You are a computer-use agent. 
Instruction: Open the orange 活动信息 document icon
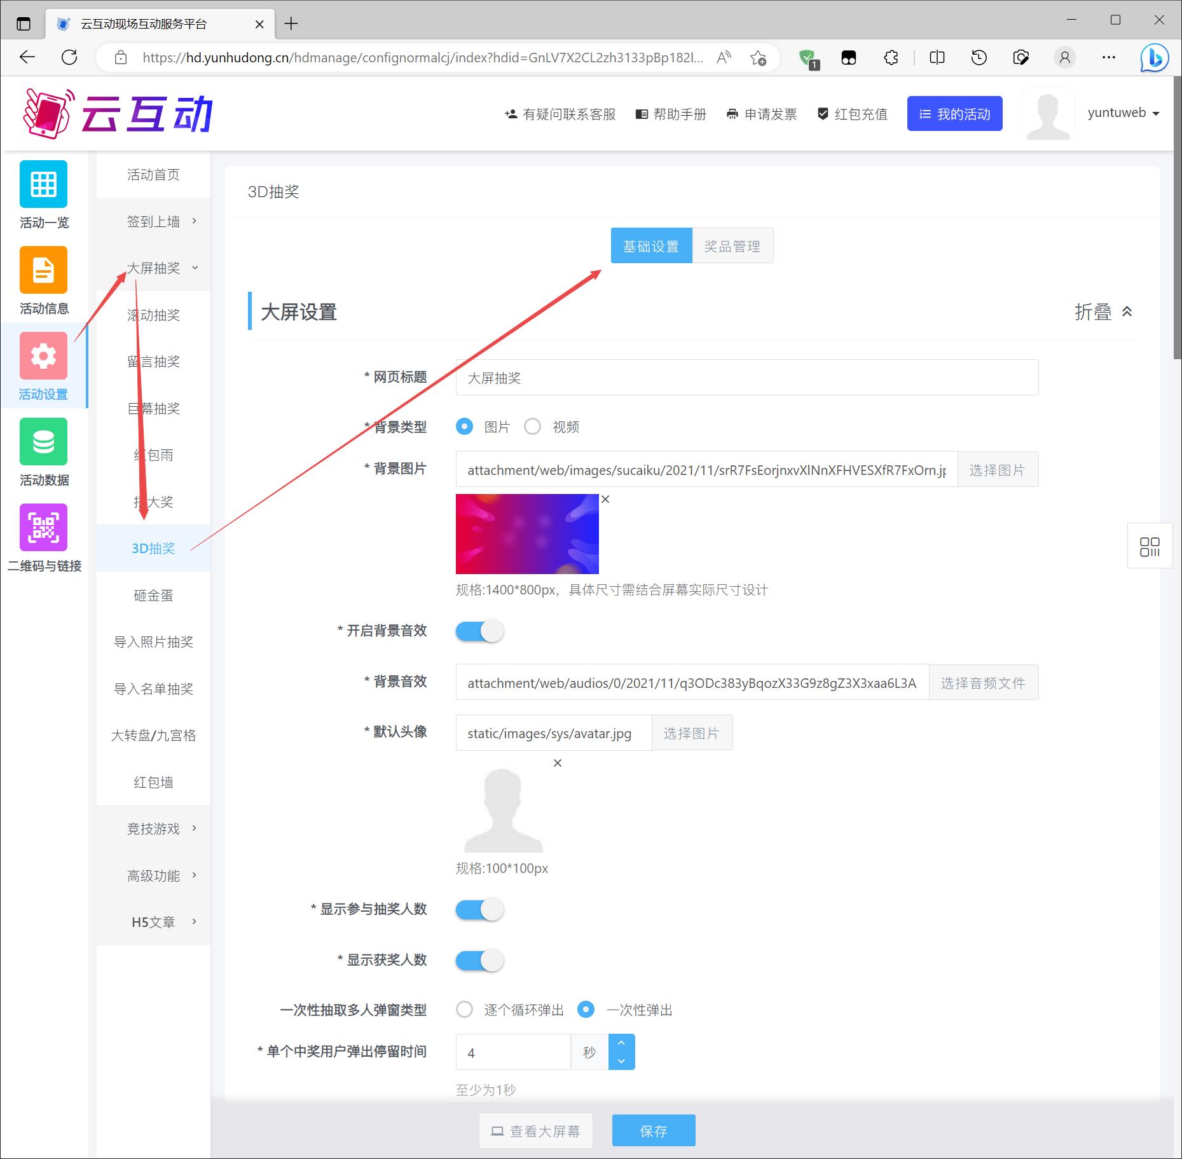point(43,270)
